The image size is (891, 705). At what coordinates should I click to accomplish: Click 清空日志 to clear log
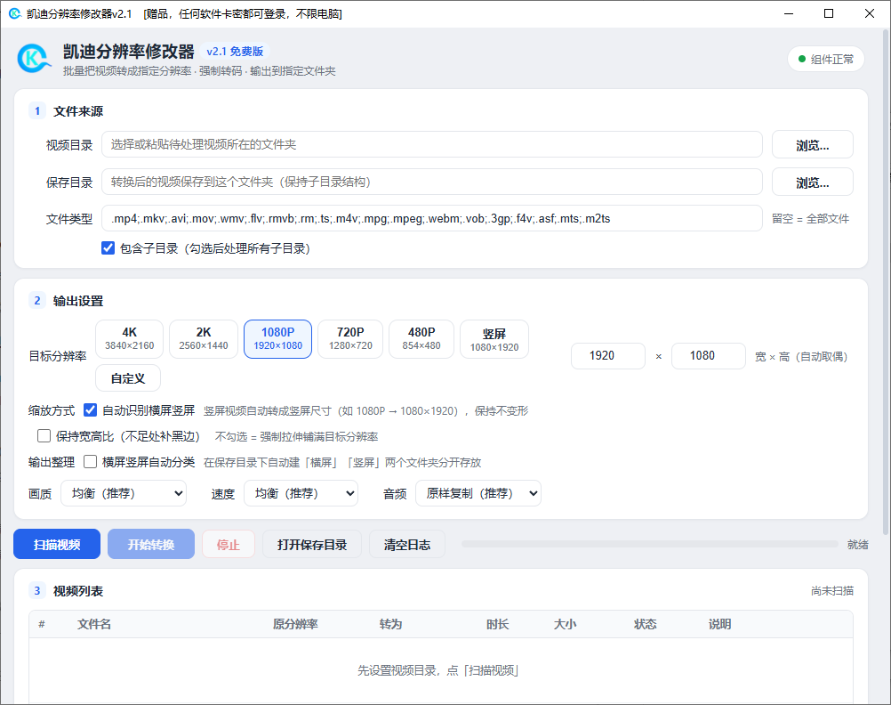tap(407, 544)
